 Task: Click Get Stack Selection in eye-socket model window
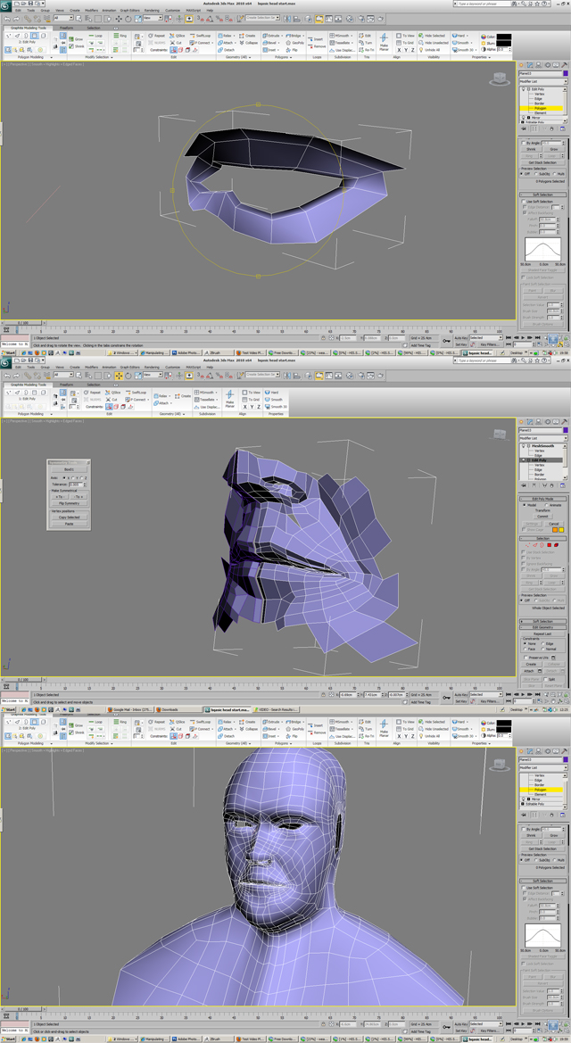[543, 162]
